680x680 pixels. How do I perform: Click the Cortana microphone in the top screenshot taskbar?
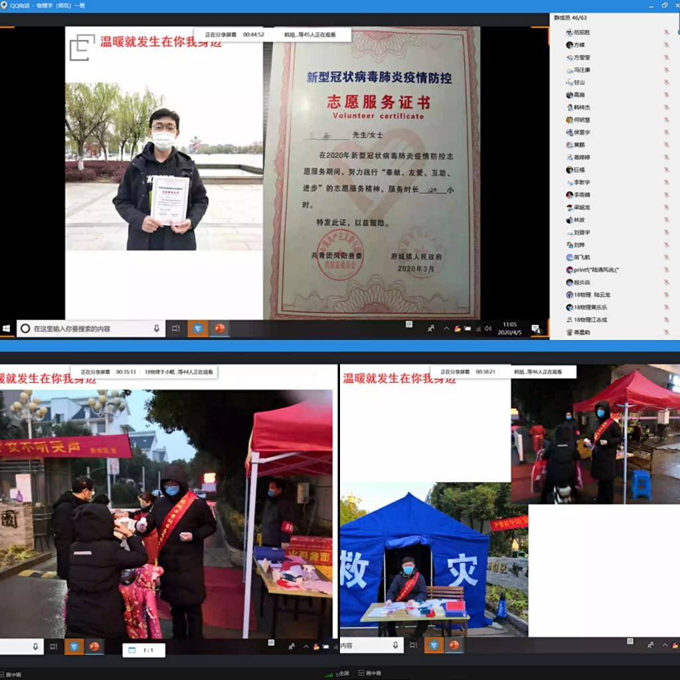(157, 329)
